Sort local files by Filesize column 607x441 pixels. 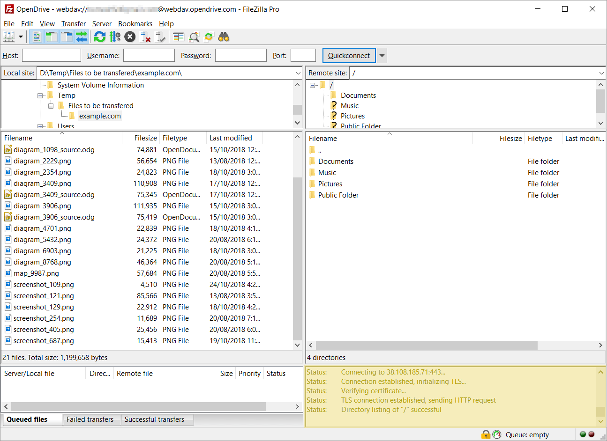[x=141, y=138]
